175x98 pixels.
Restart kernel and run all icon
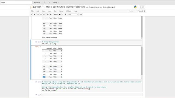66,14
